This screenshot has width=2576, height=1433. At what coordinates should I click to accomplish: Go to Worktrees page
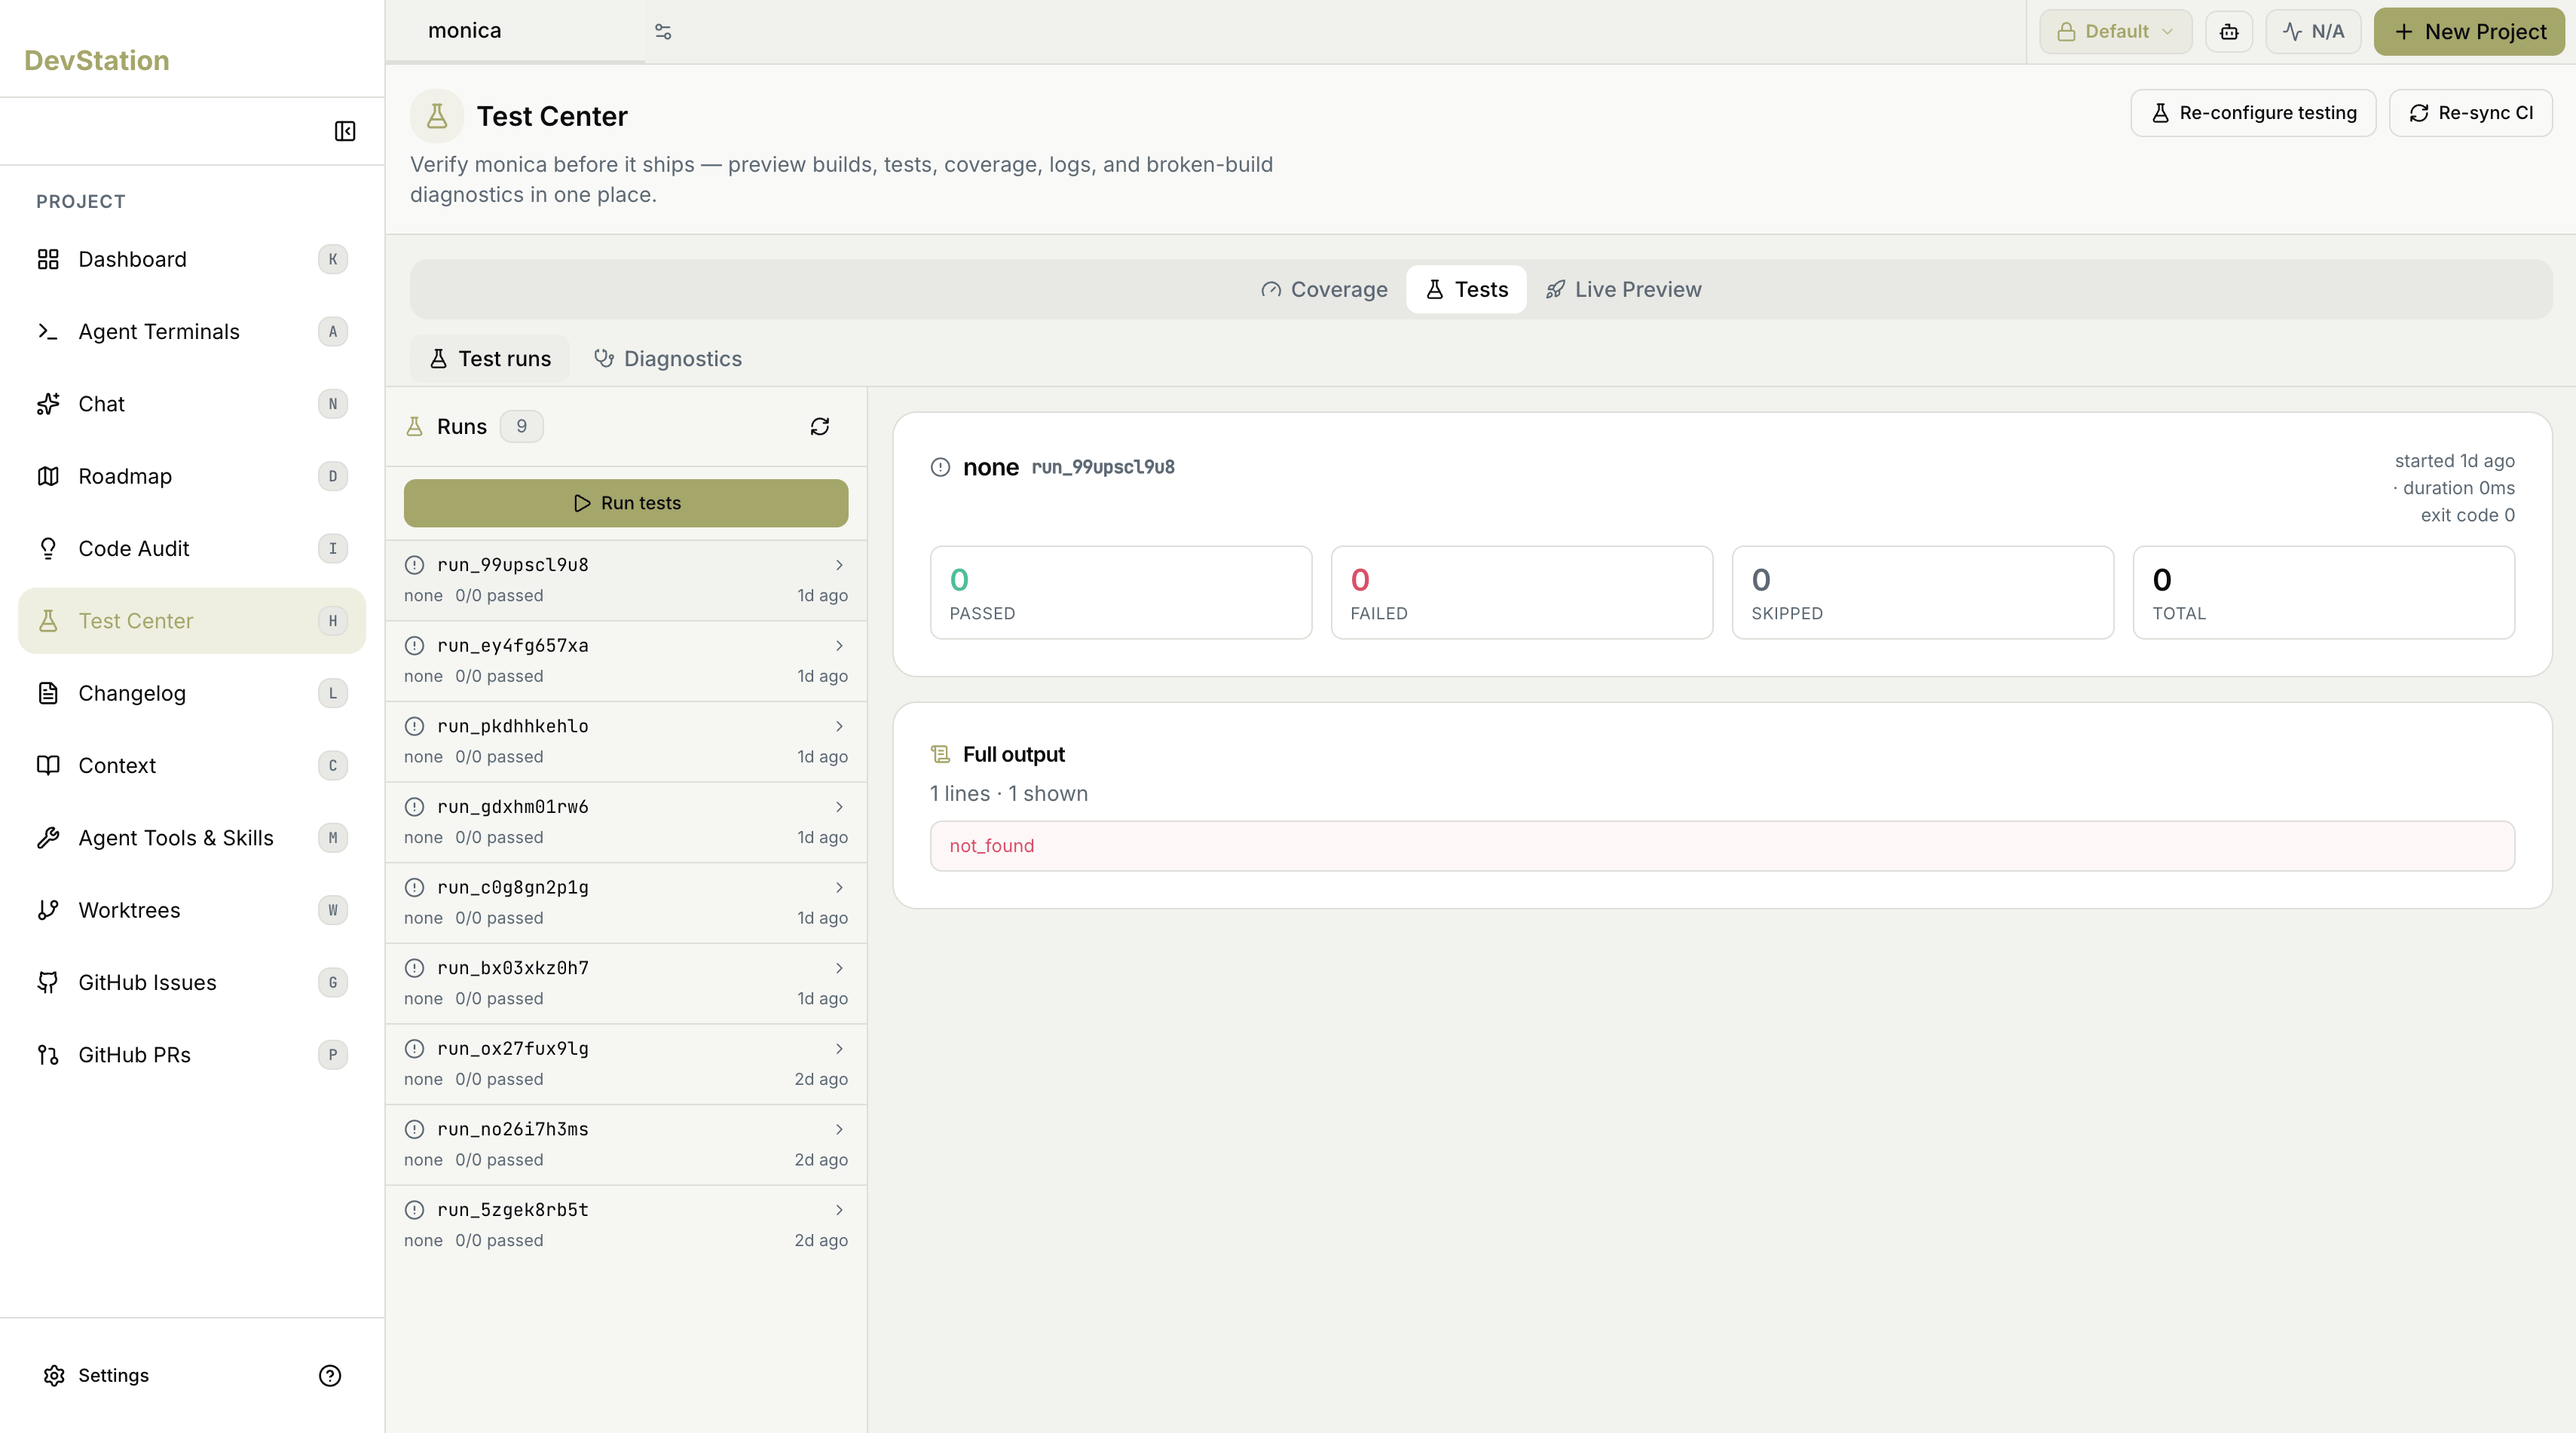tap(192, 910)
